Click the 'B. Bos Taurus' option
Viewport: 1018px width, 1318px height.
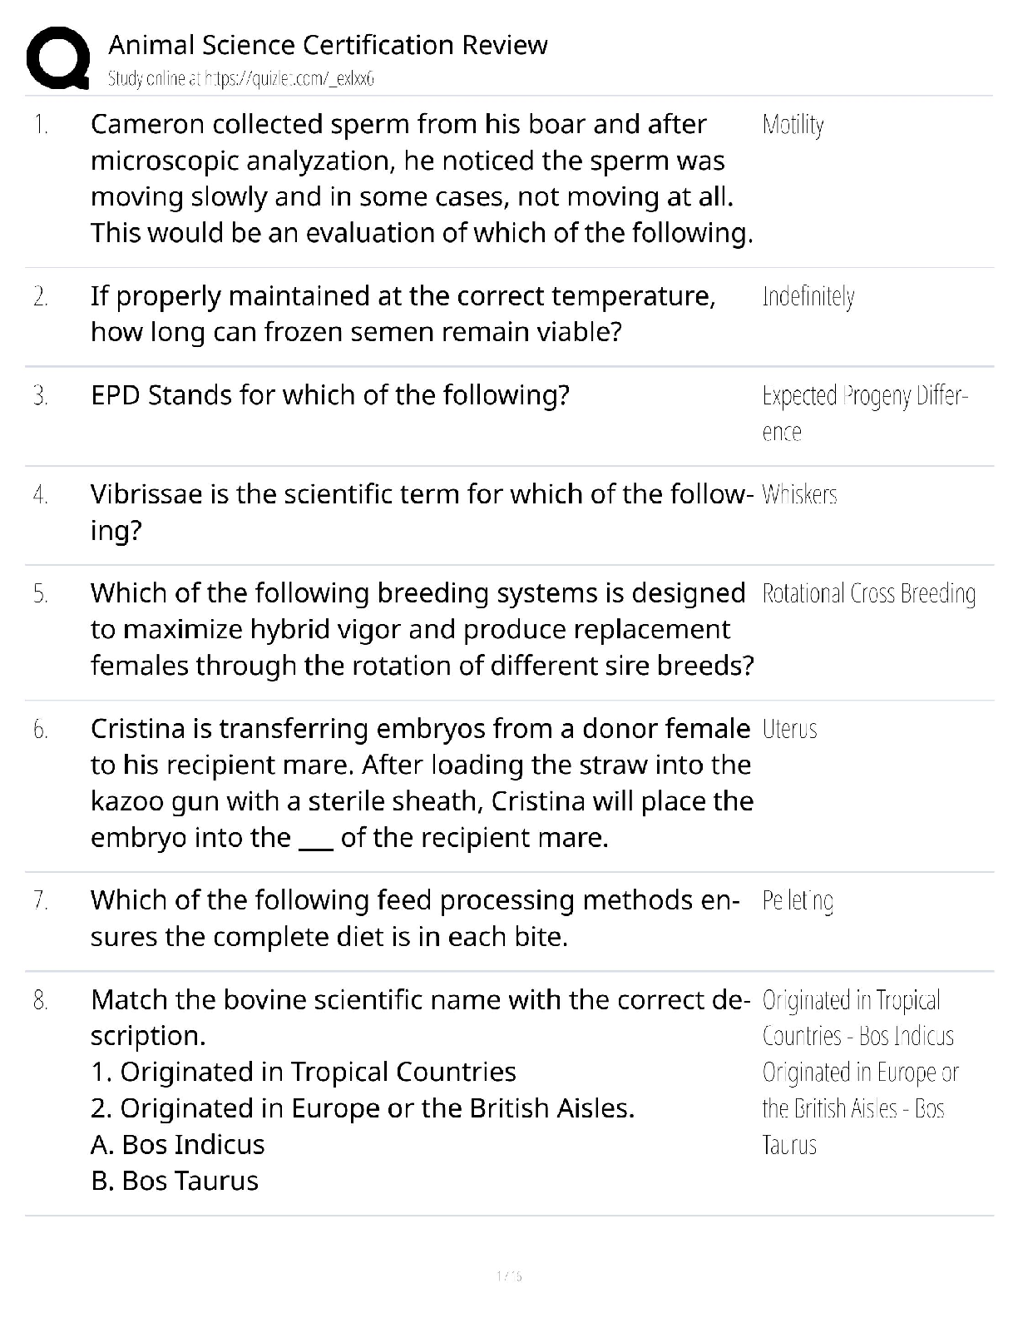(x=175, y=1181)
